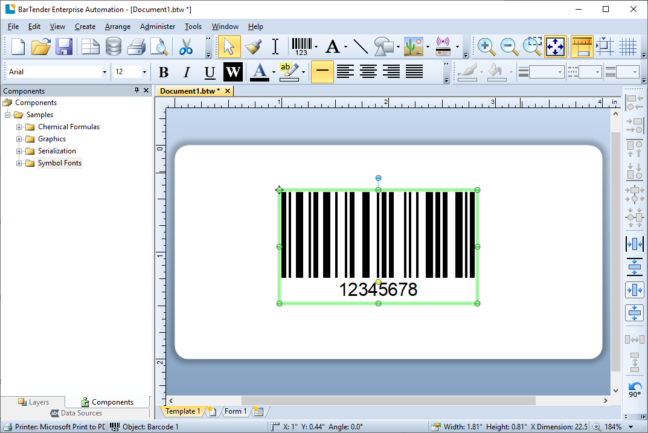Select the Barcode creation tool
This screenshot has width=648, height=433.
click(301, 46)
